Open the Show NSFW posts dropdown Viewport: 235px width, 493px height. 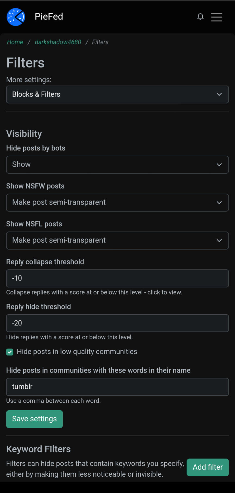point(117,202)
